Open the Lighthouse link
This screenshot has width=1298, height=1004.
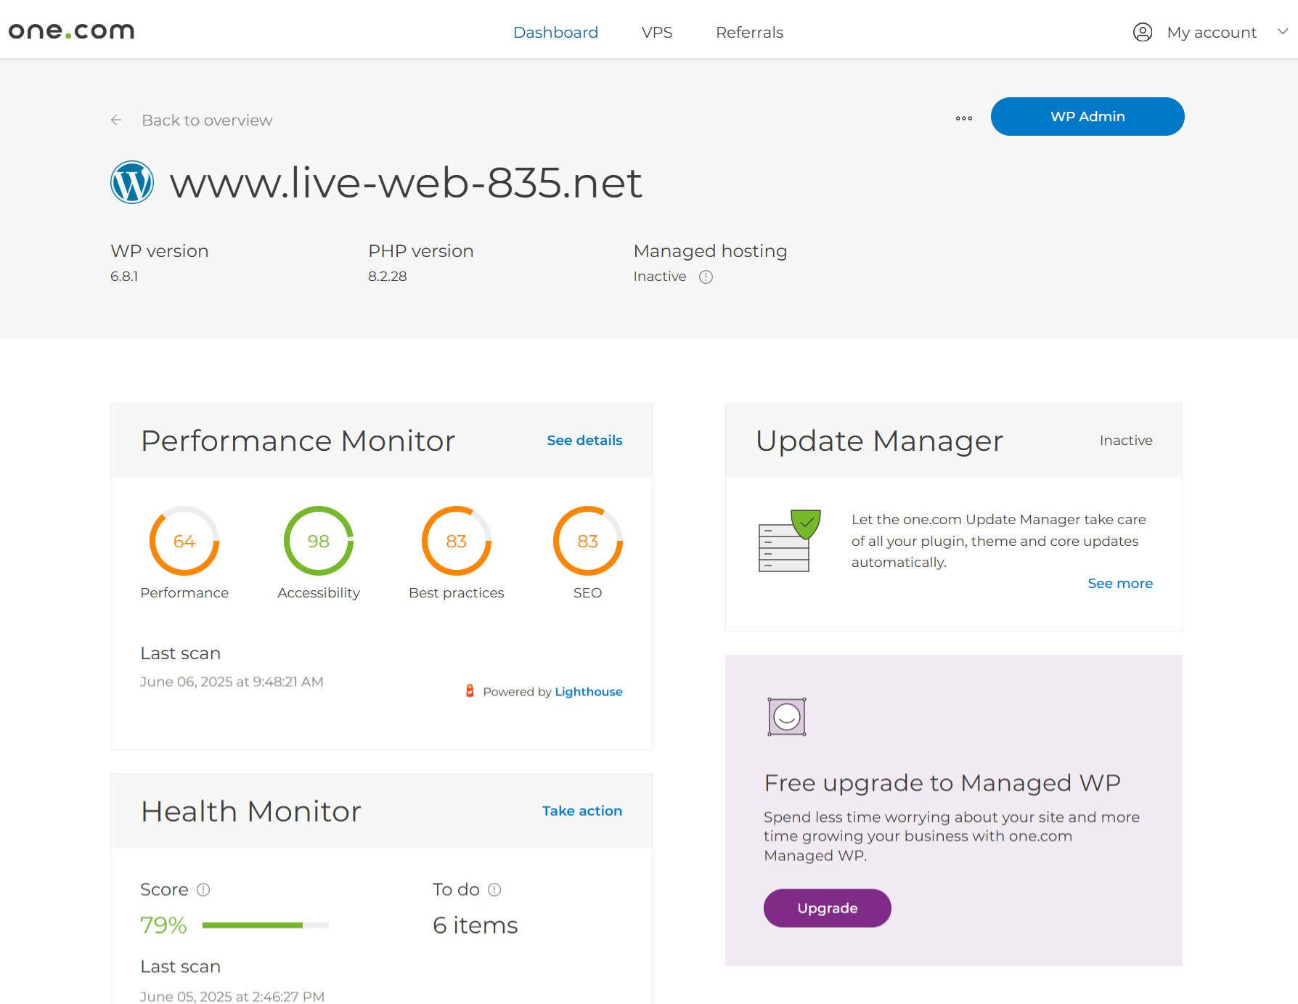[x=589, y=692]
